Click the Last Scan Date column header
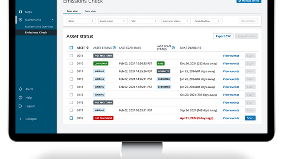The image size is (283, 159). coord(130,48)
